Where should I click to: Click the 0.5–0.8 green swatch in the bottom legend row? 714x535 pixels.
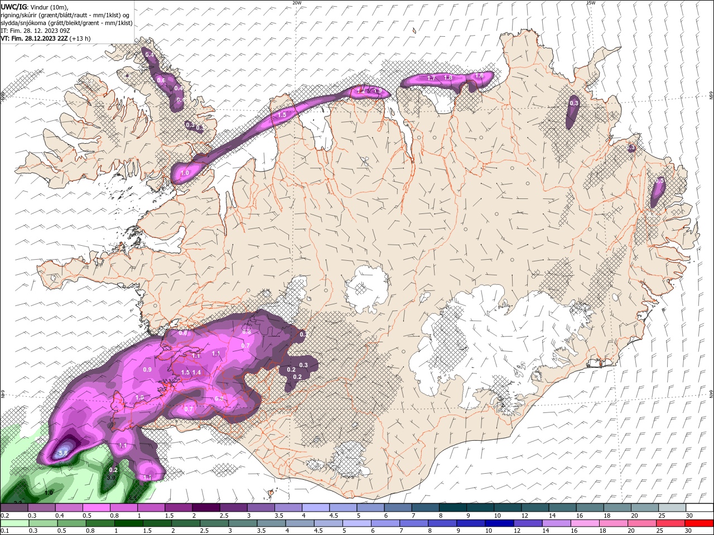pyautogui.click(x=72, y=523)
